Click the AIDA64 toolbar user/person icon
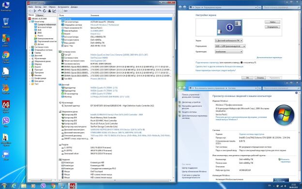 tap(49, 11)
